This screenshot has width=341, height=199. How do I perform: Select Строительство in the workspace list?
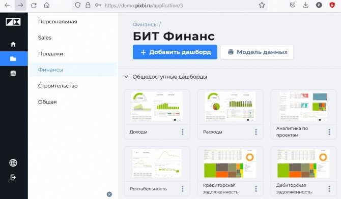(58, 86)
